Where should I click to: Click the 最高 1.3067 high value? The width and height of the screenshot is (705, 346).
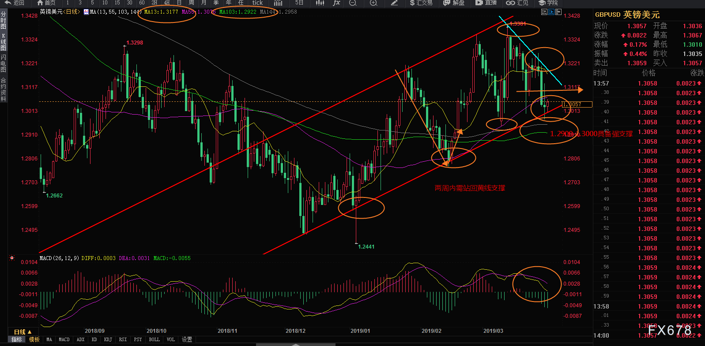[692, 35]
